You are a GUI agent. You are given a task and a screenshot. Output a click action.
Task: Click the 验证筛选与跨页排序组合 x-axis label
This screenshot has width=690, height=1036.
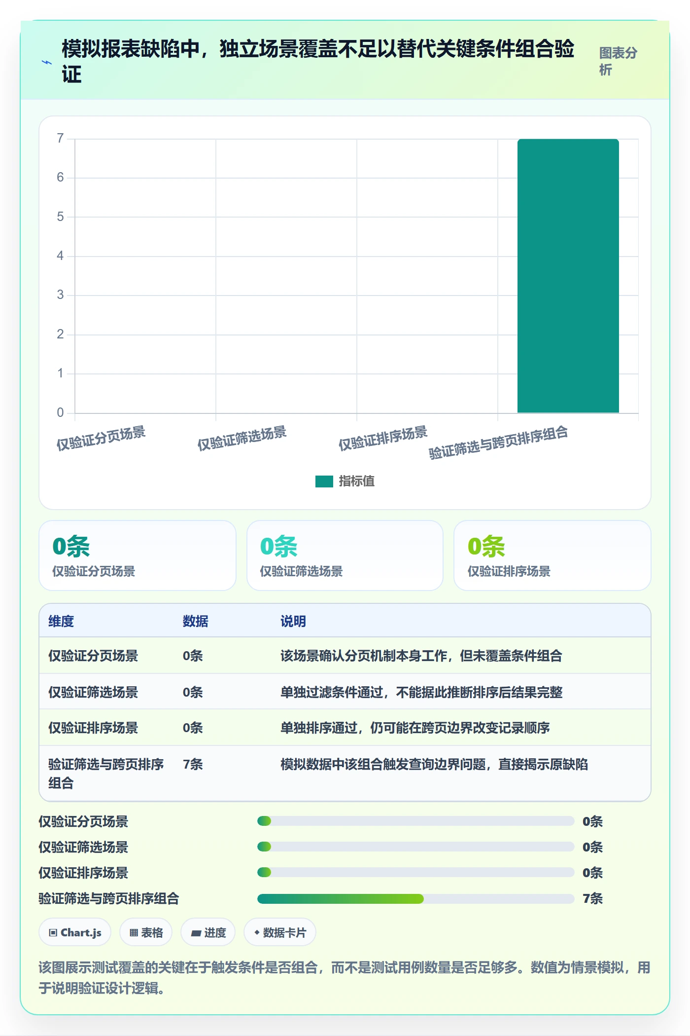coord(498,443)
